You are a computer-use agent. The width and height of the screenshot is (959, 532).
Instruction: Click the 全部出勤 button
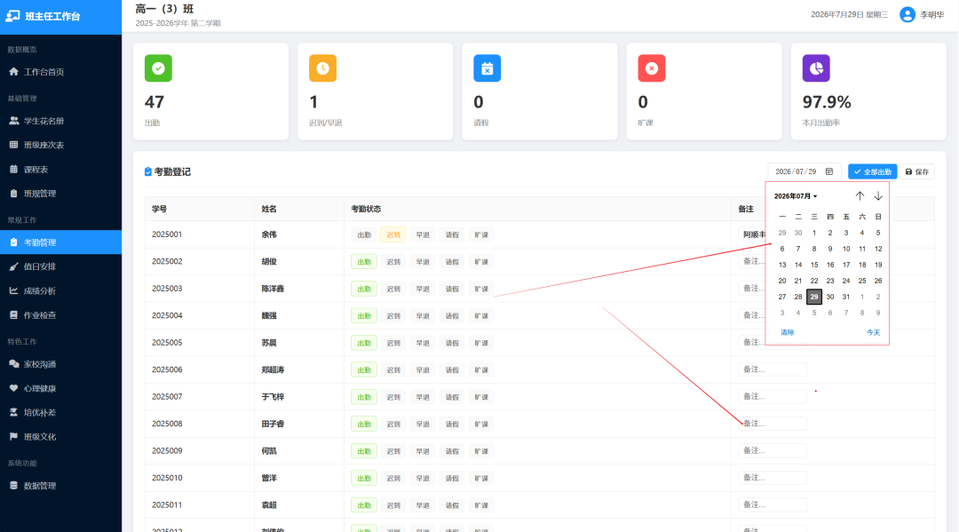872,171
